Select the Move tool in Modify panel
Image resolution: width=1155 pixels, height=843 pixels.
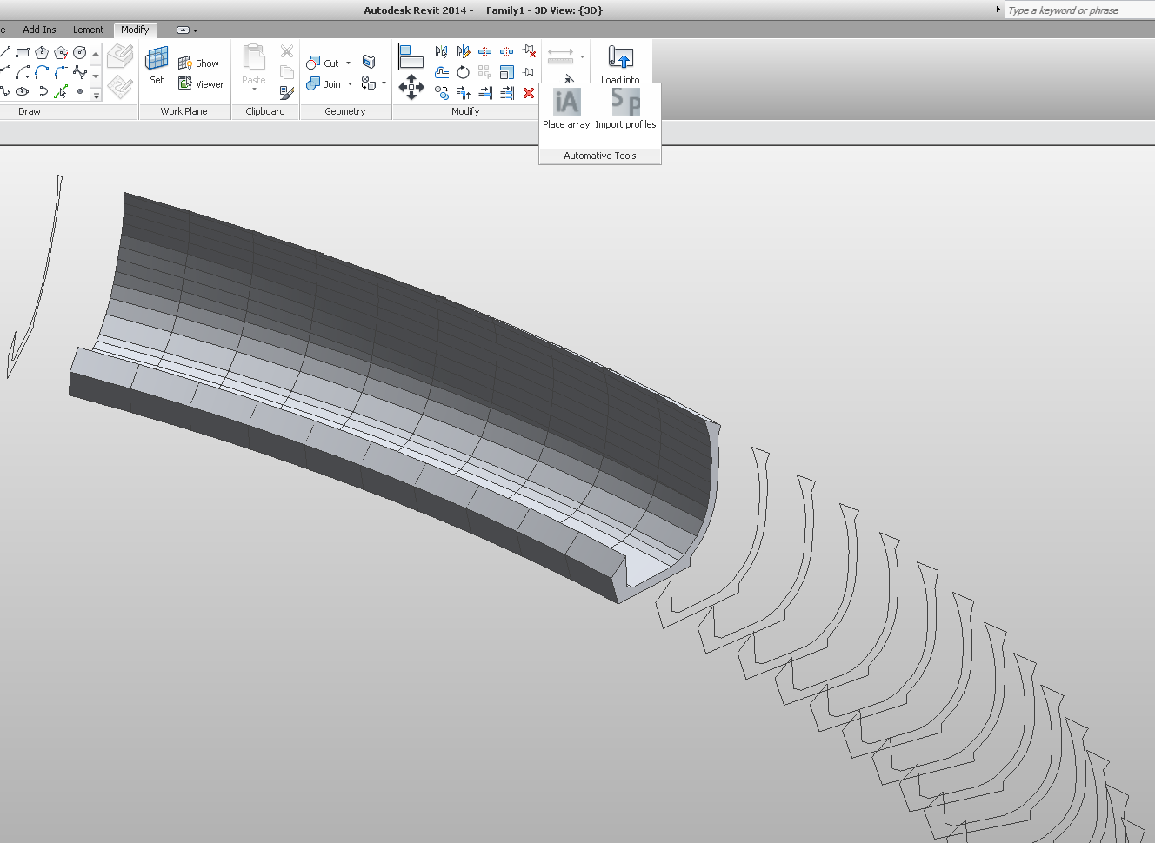[411, 86]
